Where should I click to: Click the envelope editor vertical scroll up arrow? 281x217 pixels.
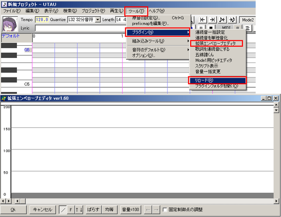click(276, 105)
